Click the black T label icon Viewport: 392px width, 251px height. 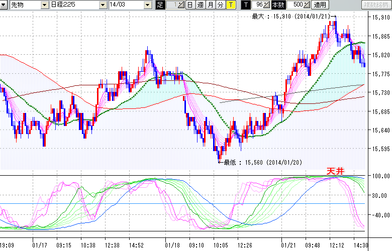click(x=245, y=5)
